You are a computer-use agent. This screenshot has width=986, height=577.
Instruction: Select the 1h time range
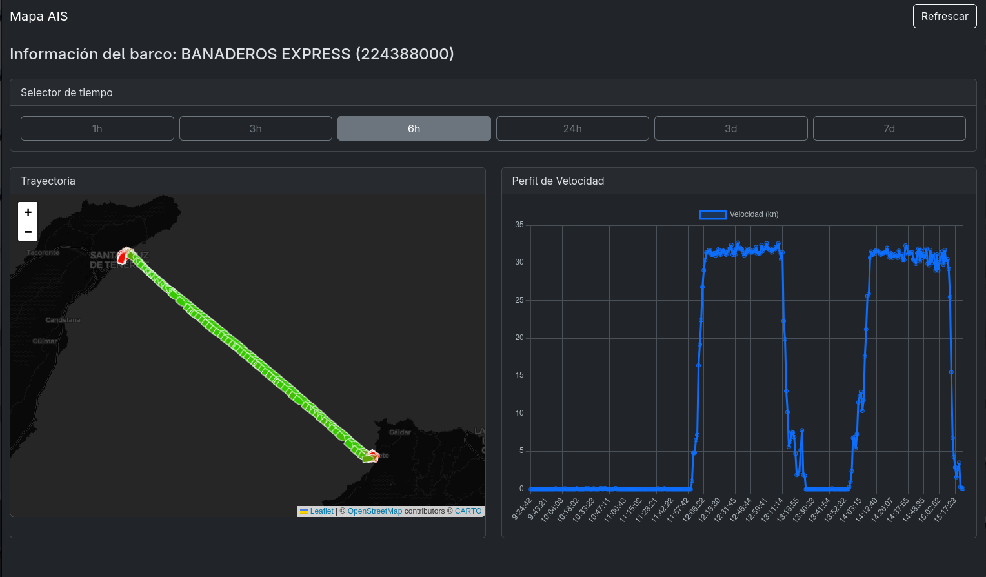coord(97,128)
